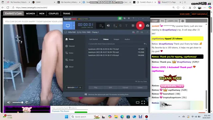Switch to Get Started tab in Bandicam
213x120 pixels.
(94, 39)
